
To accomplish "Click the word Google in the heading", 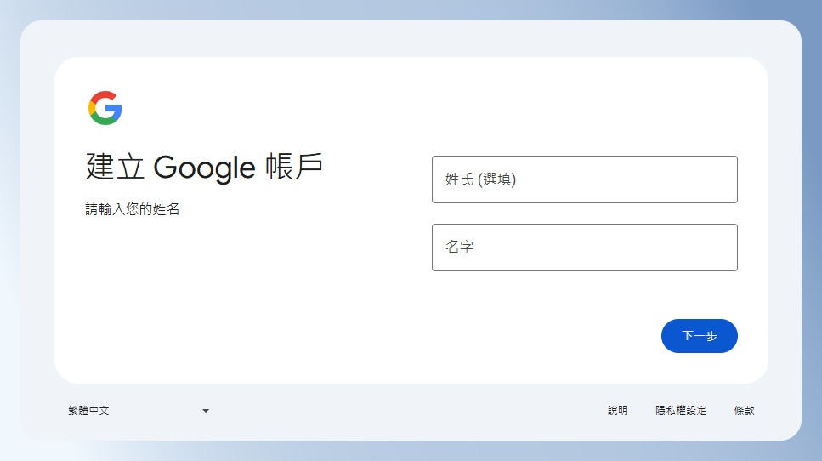I will click(204, 168).
